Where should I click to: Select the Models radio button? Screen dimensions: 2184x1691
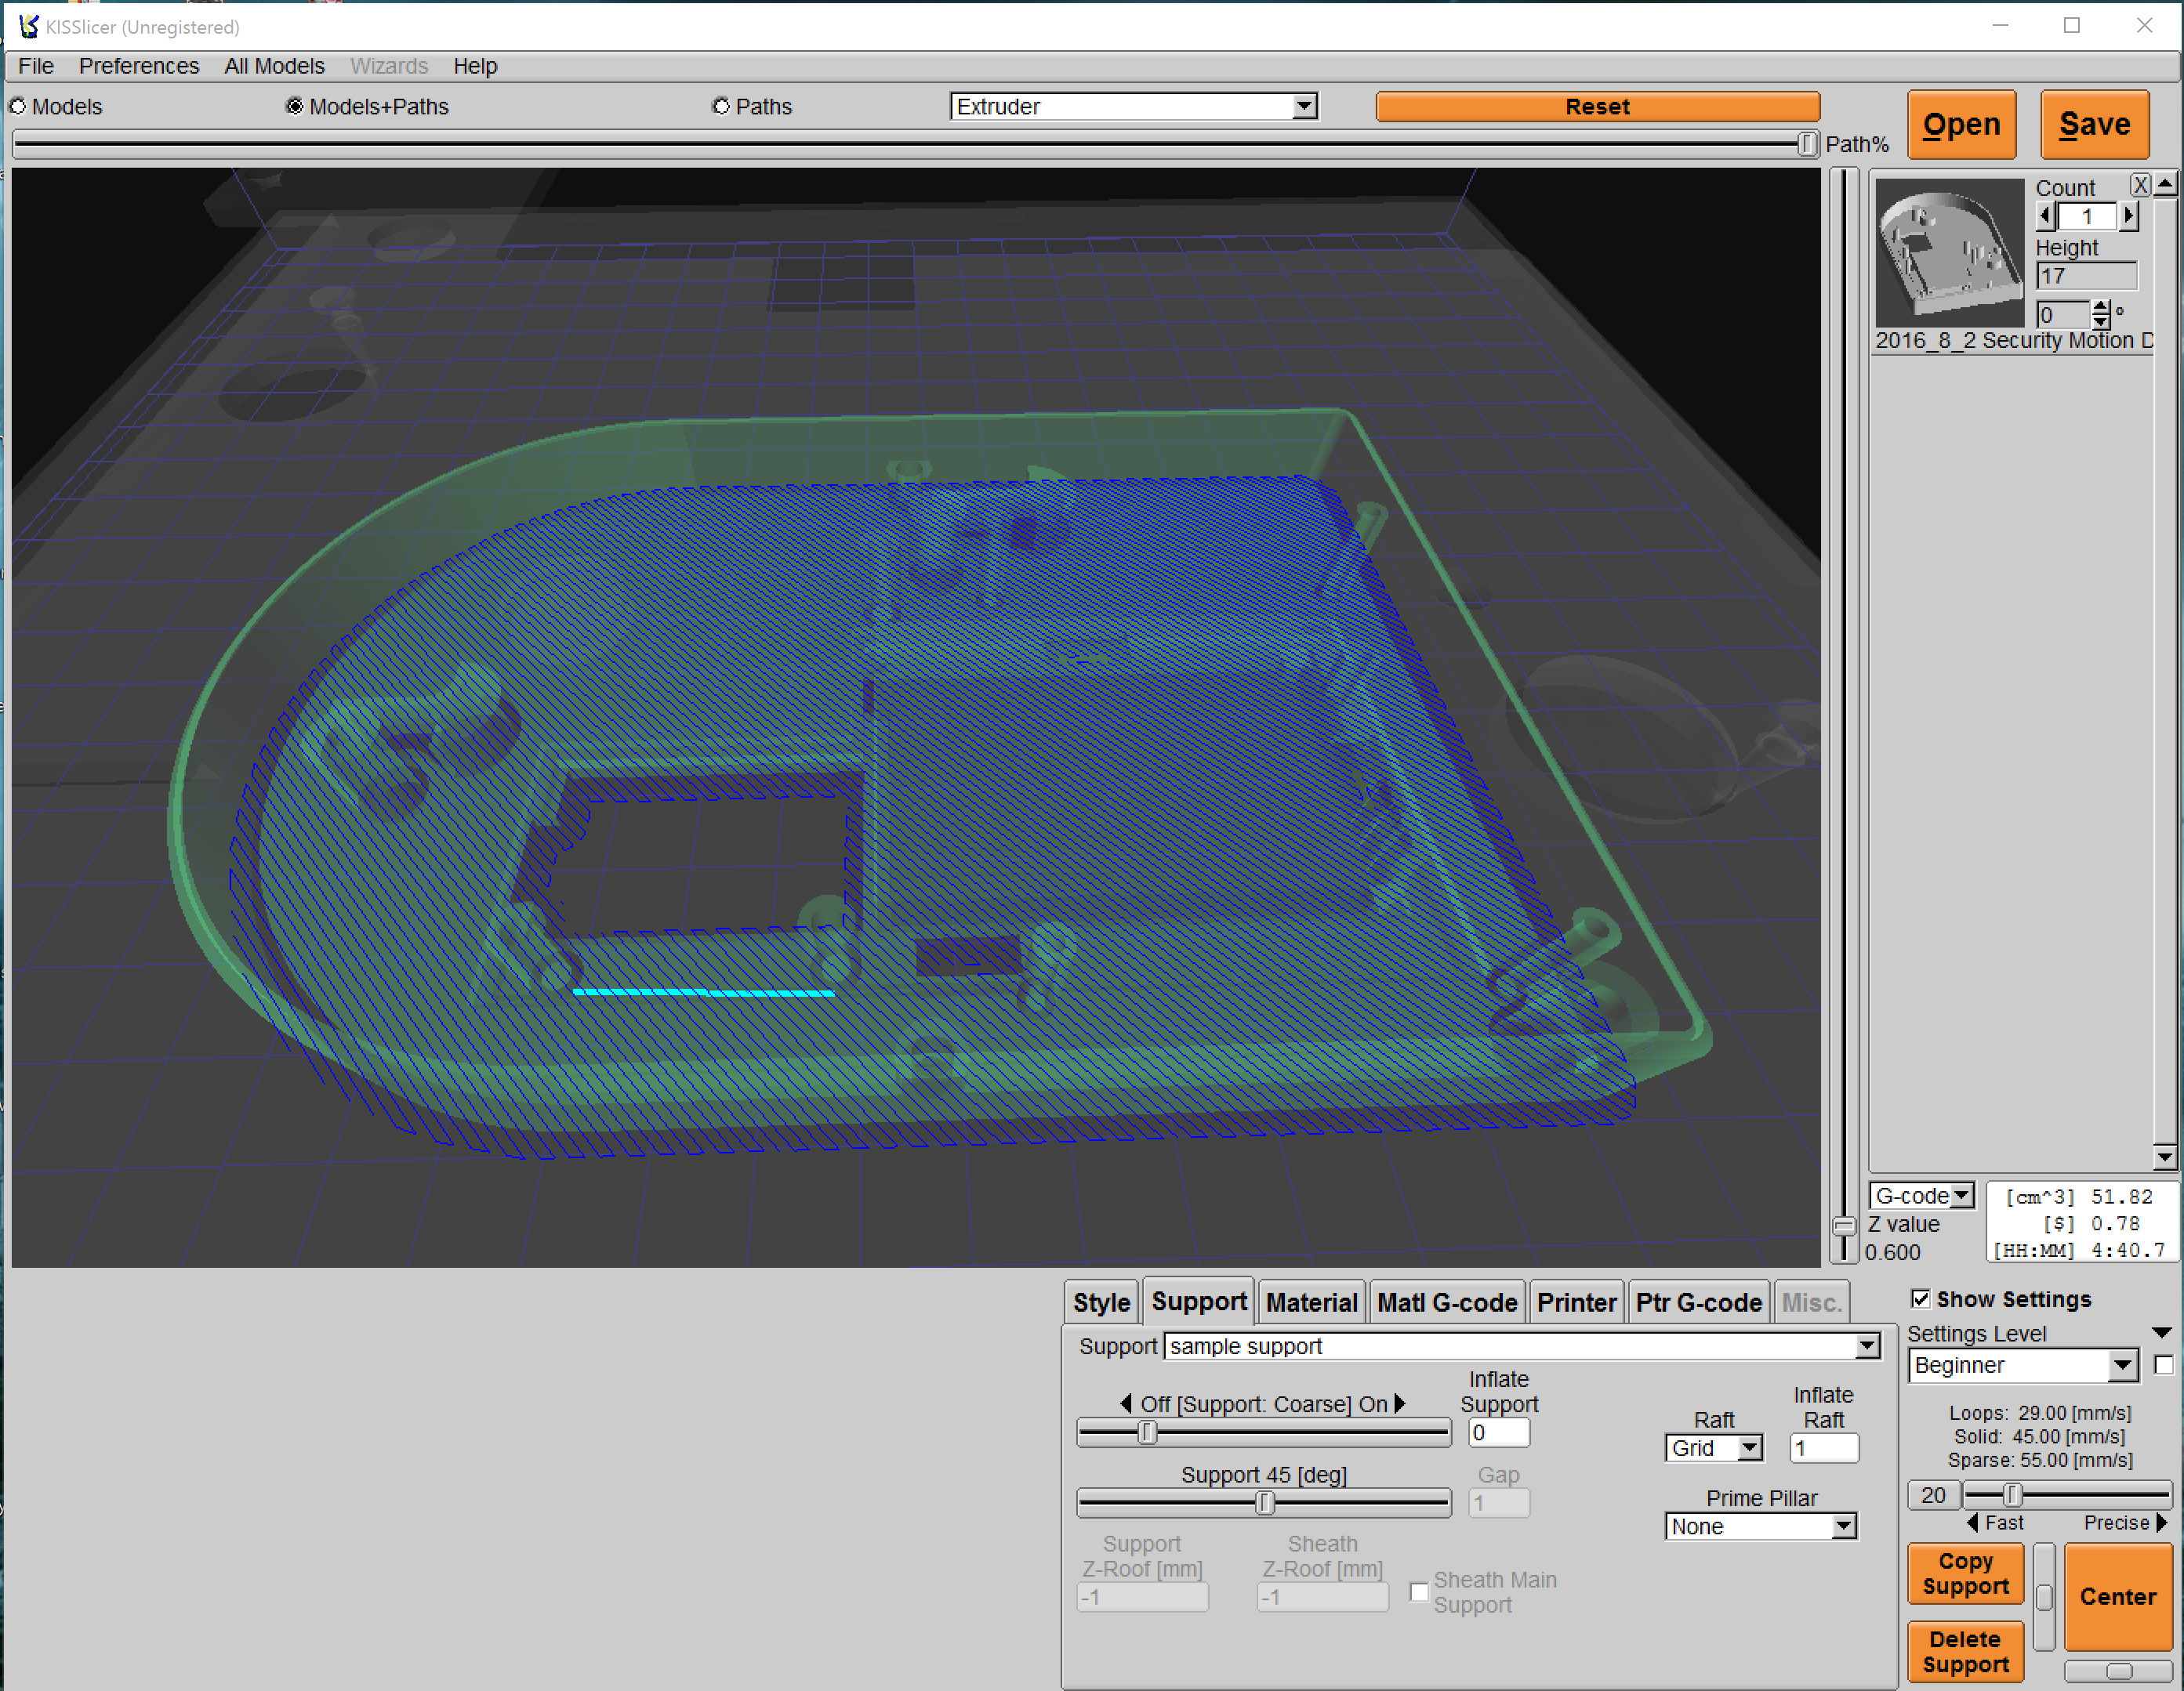[x=18, y=106]
